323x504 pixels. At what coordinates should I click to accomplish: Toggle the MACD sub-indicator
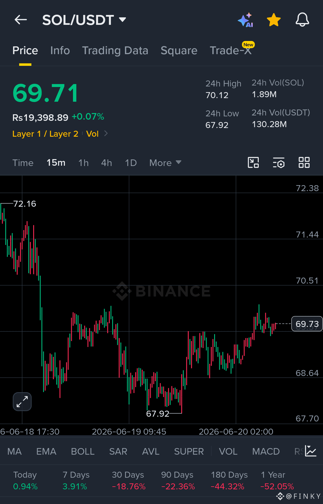pos(266,451)
